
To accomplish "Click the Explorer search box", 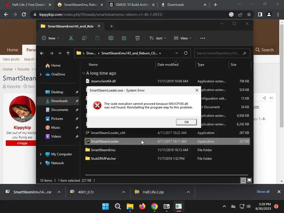I will coord(222,53).
